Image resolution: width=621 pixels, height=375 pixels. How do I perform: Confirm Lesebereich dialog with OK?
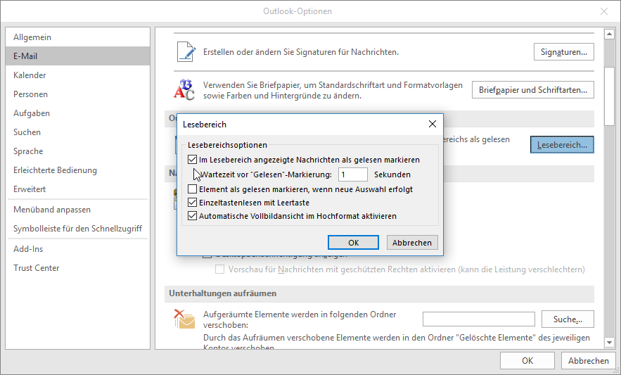(x=354, y=242)
